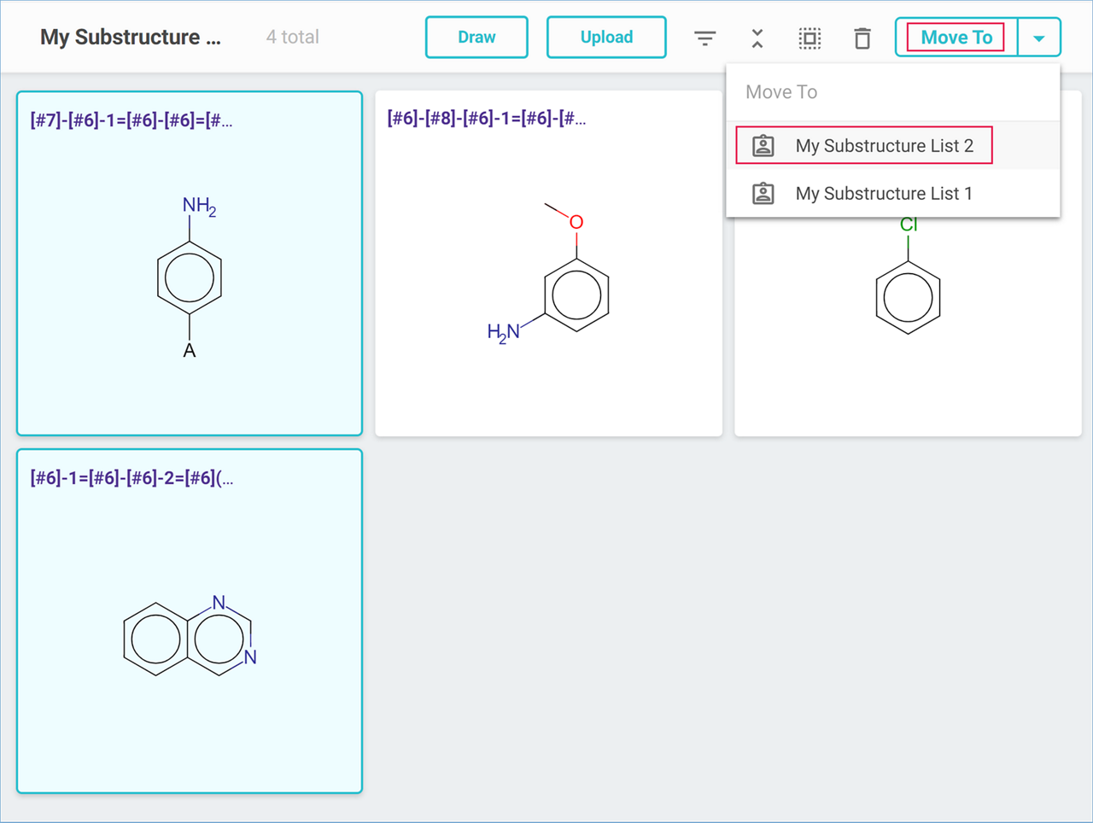This screenshot has height=823, width=1093.
Task: Click the SMARTS title starting with [#6]-1=[#6]-[#6]-2
Action: (x=132, y=478)
